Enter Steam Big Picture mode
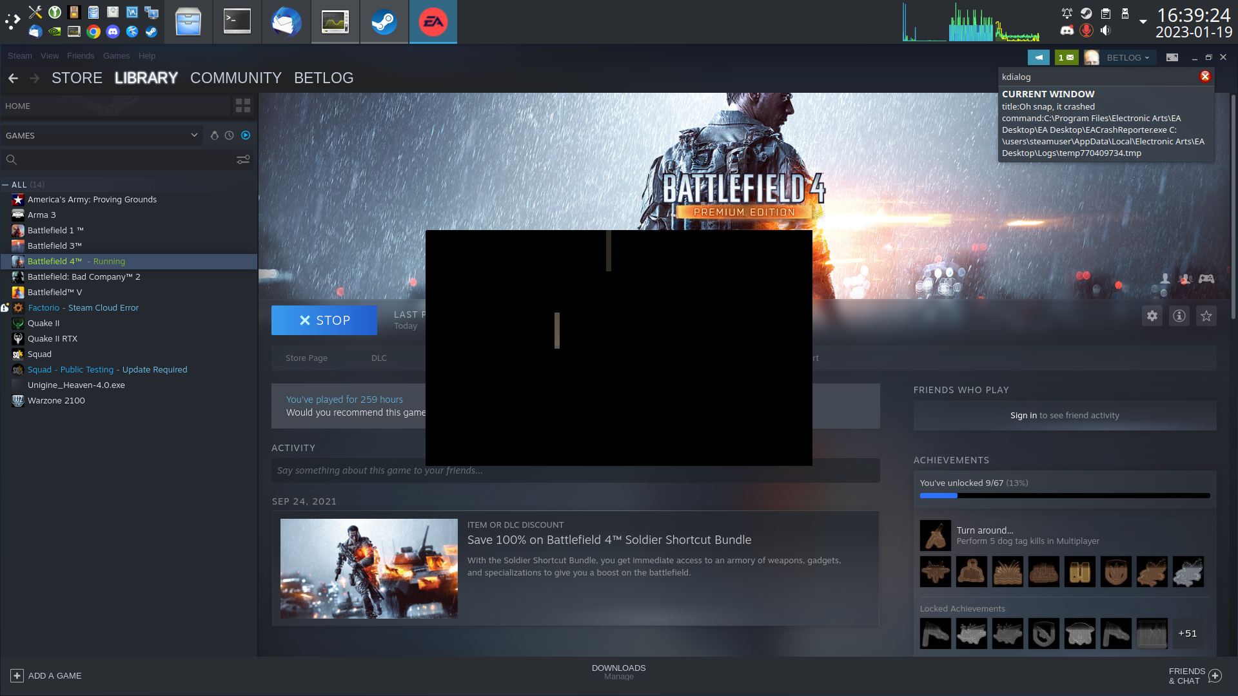 (1172, 57)
